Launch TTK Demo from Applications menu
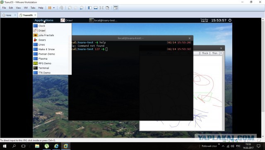The image size is (265, 150). 52,73
